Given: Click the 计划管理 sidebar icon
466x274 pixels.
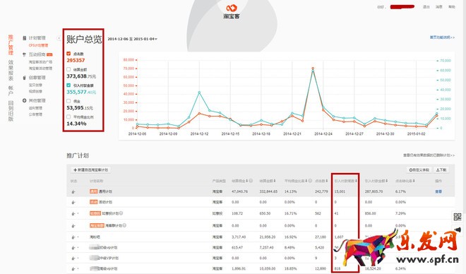Looking at the screenshot, I should (x=25, y=38).
